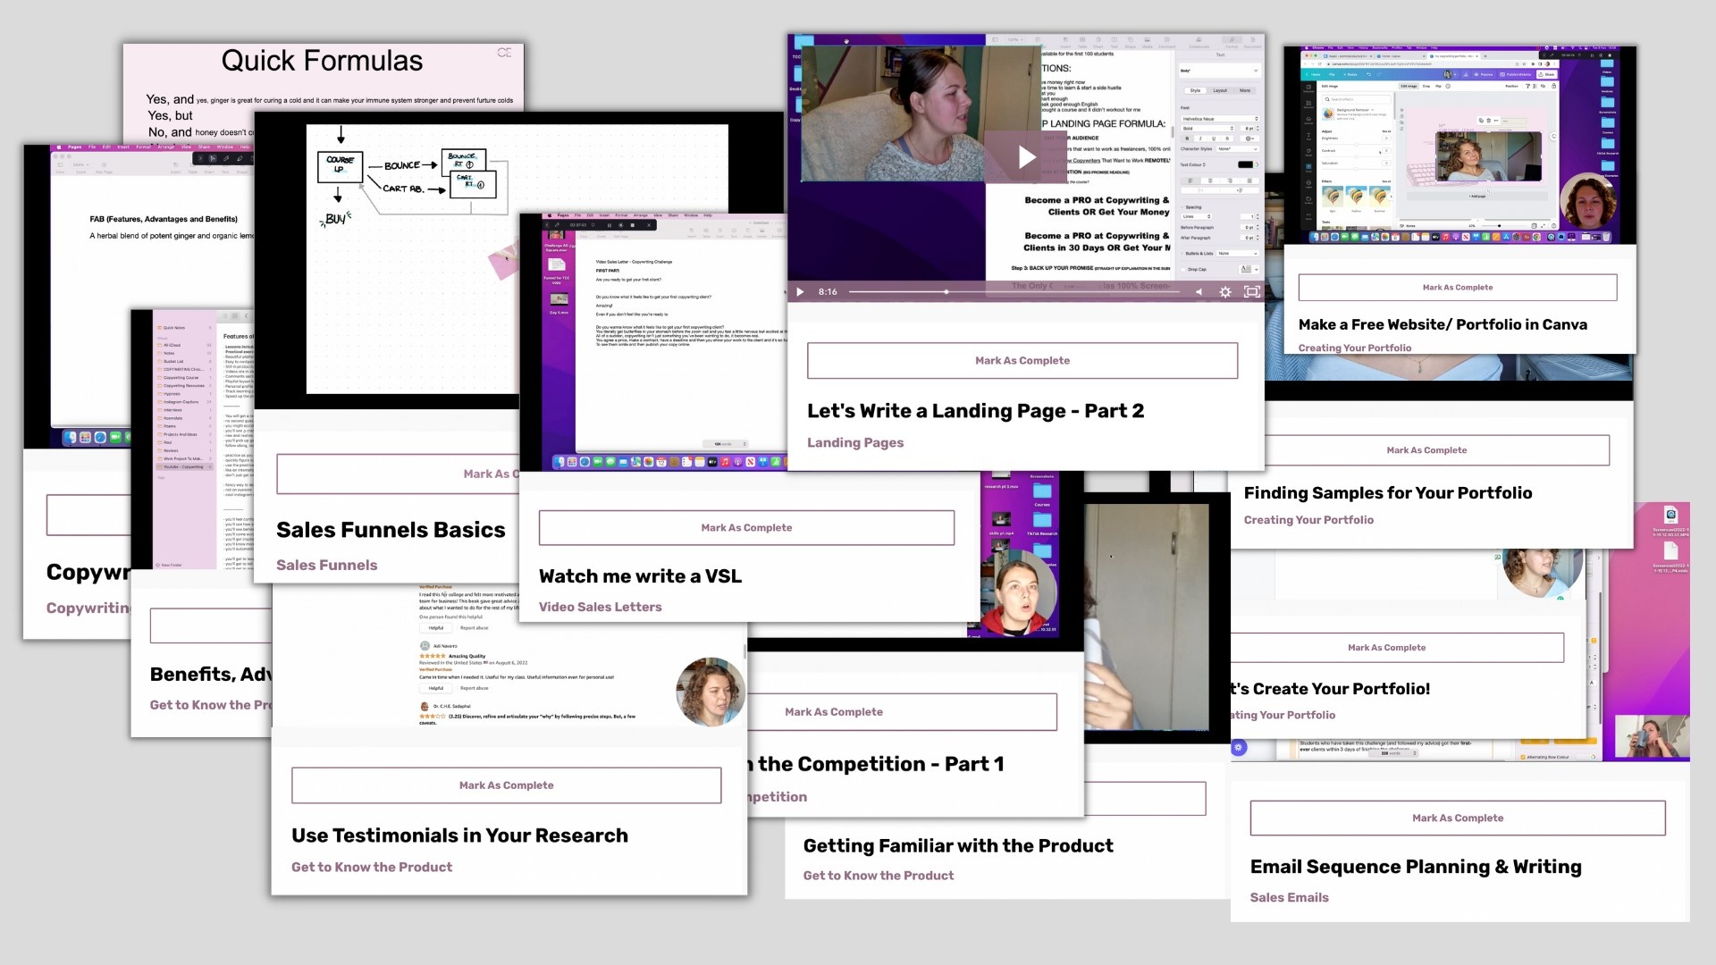This screenshot has width=1716, height=965.
Task: Click the black Text Colour swatch
Action: 1245,164
